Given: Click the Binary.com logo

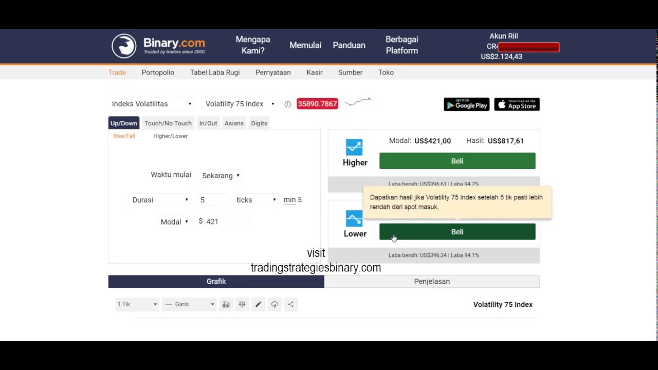Looking at the screenshot, I should [x=158, y=45].
